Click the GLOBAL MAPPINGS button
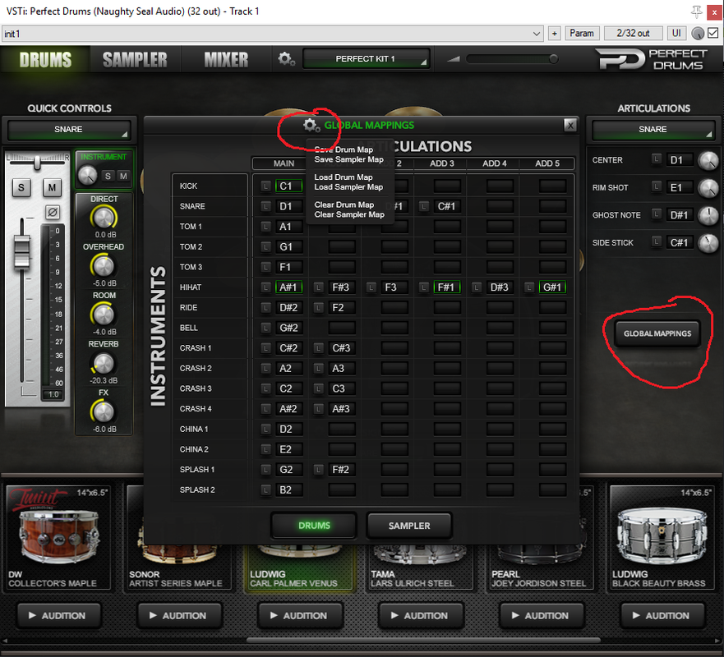724x657 pixels. [x=657, y=333]
